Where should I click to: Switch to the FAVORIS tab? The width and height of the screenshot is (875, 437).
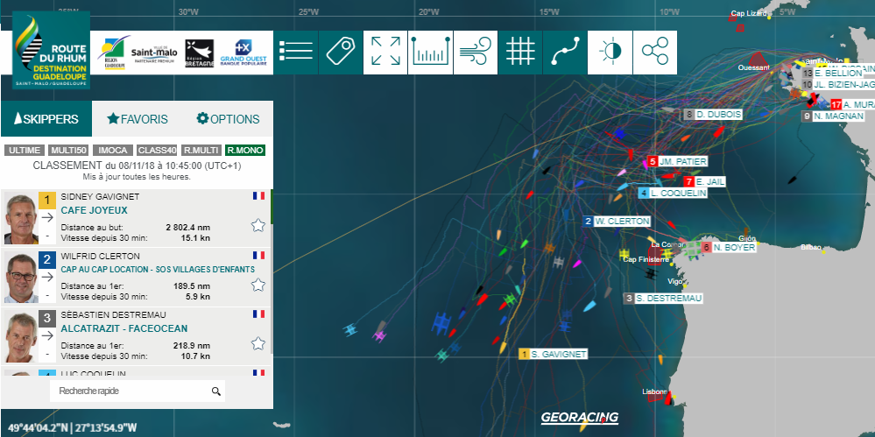pyautogui.click(x=138, y=119)
